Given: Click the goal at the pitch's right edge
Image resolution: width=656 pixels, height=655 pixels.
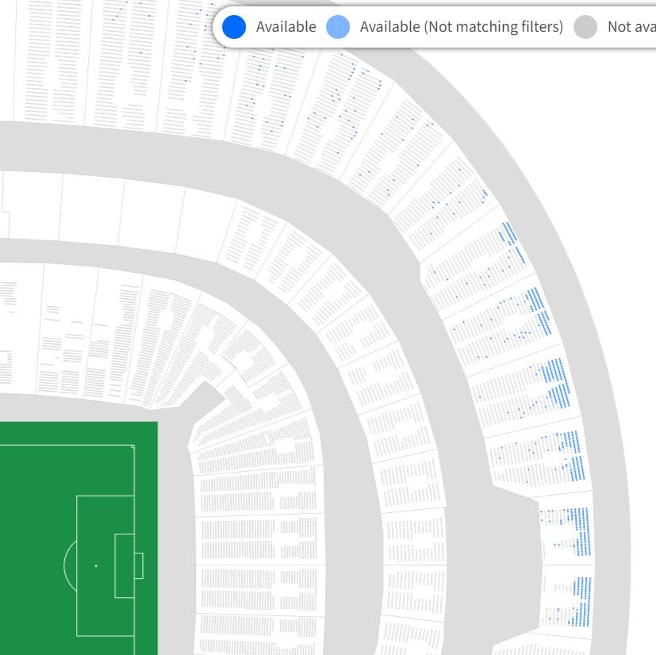Looking at the screenshot, I should pyautogui.click(x=139, y=565).
